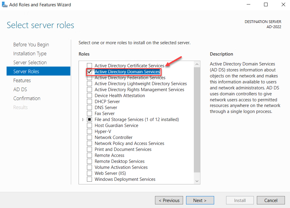Enable the Active Directory Certificate Services role
The image size is (290, 208).
pyautogui.click(x=89, y=65)
